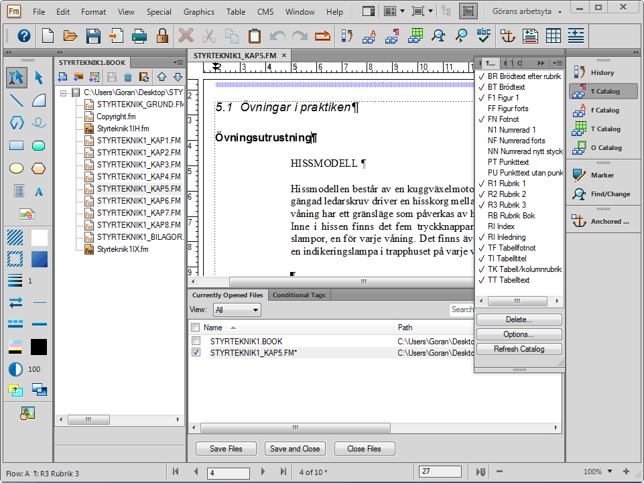
Task: Collapse the book path tree node
Action: 64,92
